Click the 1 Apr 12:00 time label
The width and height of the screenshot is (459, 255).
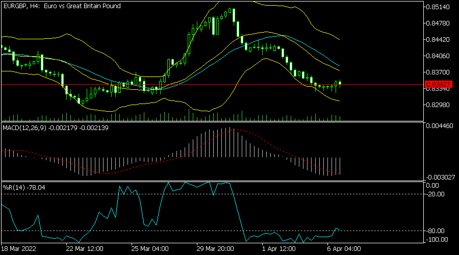(278, 249)
